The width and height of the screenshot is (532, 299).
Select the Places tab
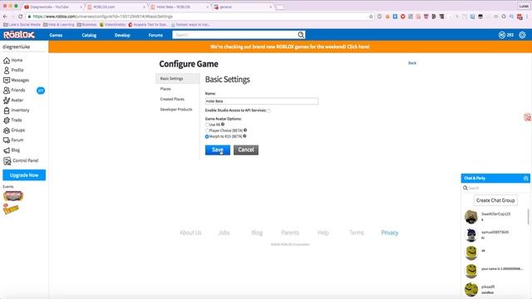click(165, 89)
